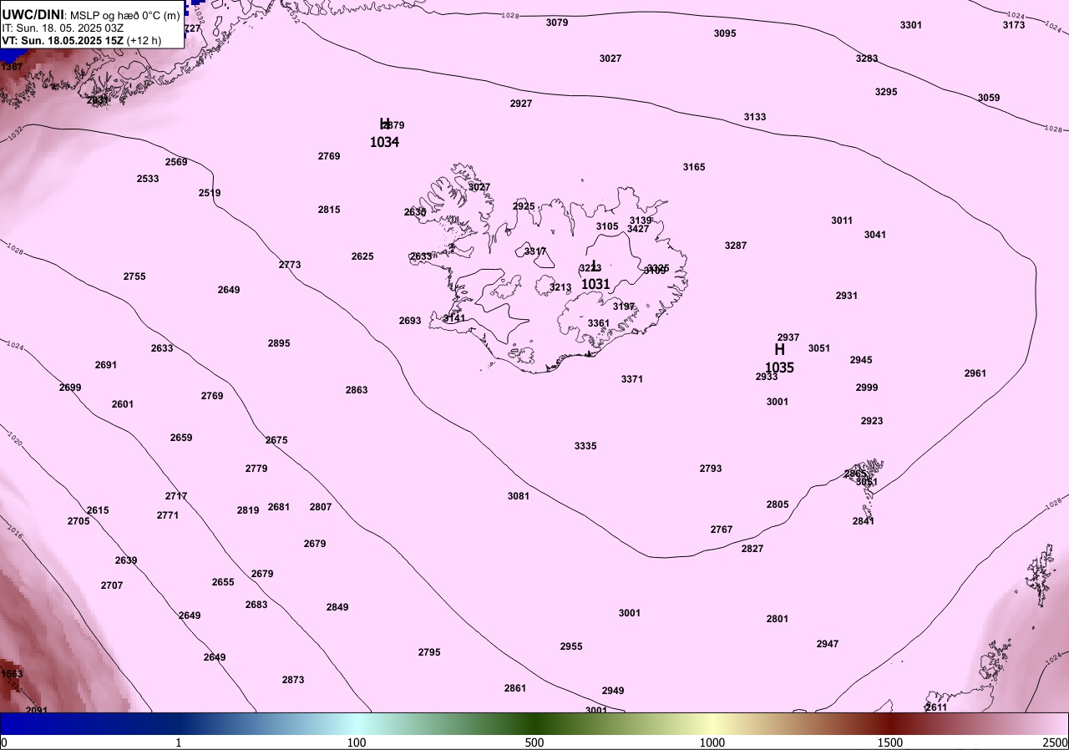1069x750 pixels.
Task: Click the height value 2927
Action: (521, 104)
